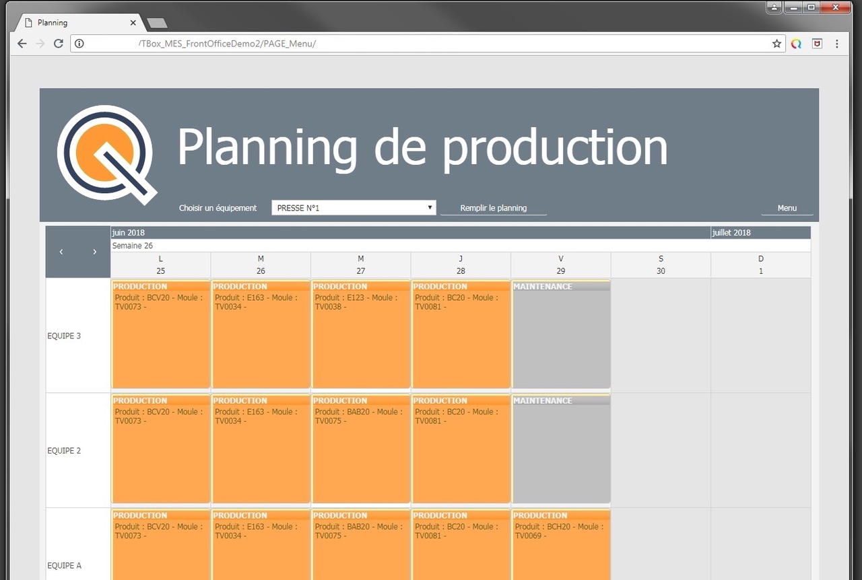862x580 pixels.
Task: Select EQUIPE 2 Wednesday BAB20 production block
Action: tap(361, 449)
